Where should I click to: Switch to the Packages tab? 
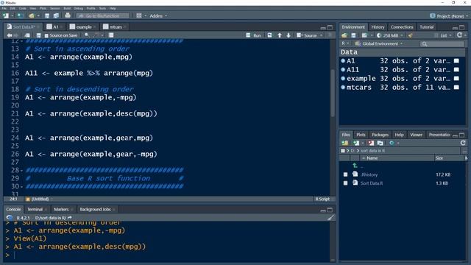tap(380, 135)
